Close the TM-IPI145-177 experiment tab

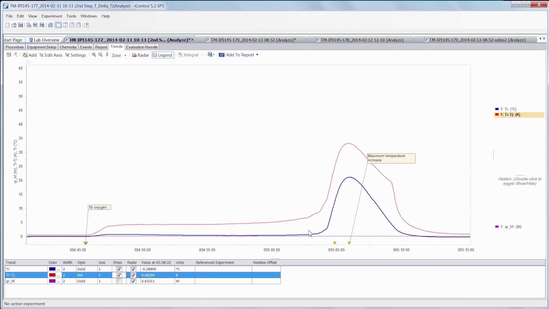pyautogui.click(x=192, y=40)
